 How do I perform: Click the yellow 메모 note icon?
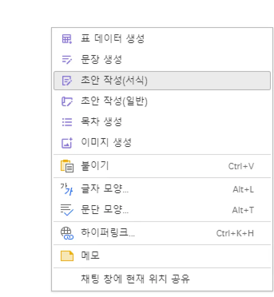(x=67, y=255)
